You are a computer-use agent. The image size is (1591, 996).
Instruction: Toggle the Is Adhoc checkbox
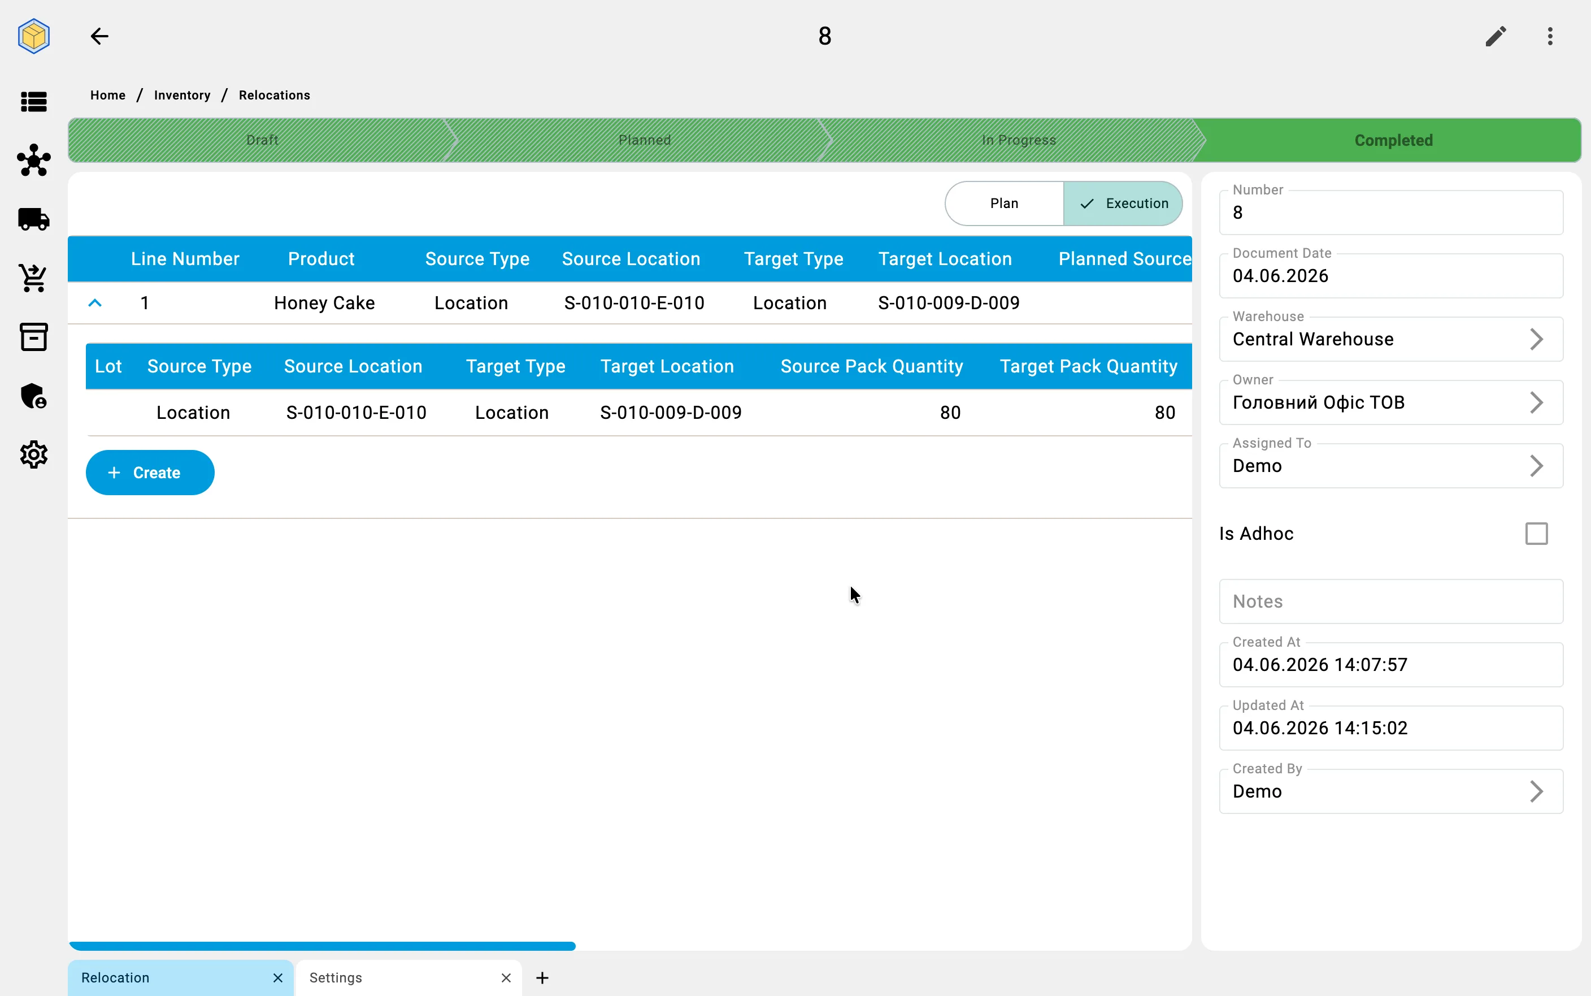[x=1536, y=534]
